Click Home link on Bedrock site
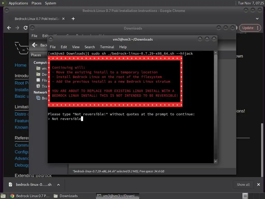The width and height of the screenshot is (265, 199). click(x=20, y=65)
